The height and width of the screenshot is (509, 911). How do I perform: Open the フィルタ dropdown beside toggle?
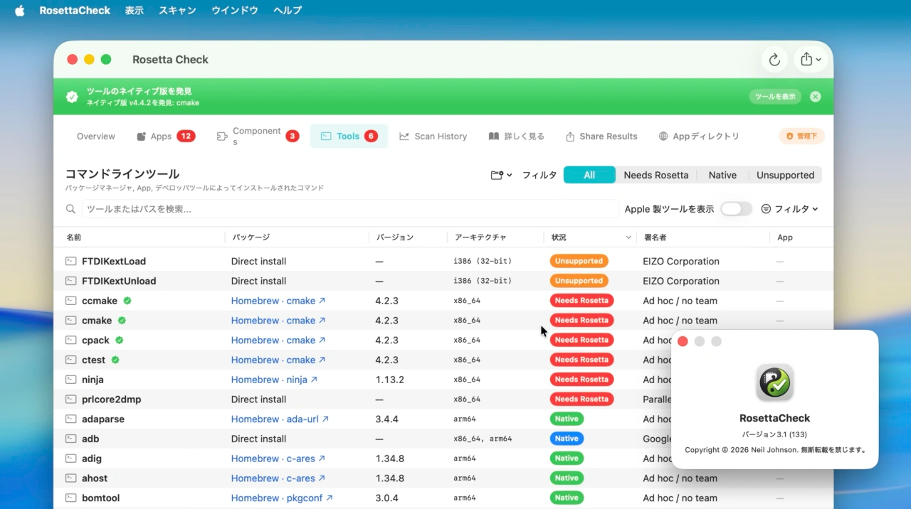[789, 209]
